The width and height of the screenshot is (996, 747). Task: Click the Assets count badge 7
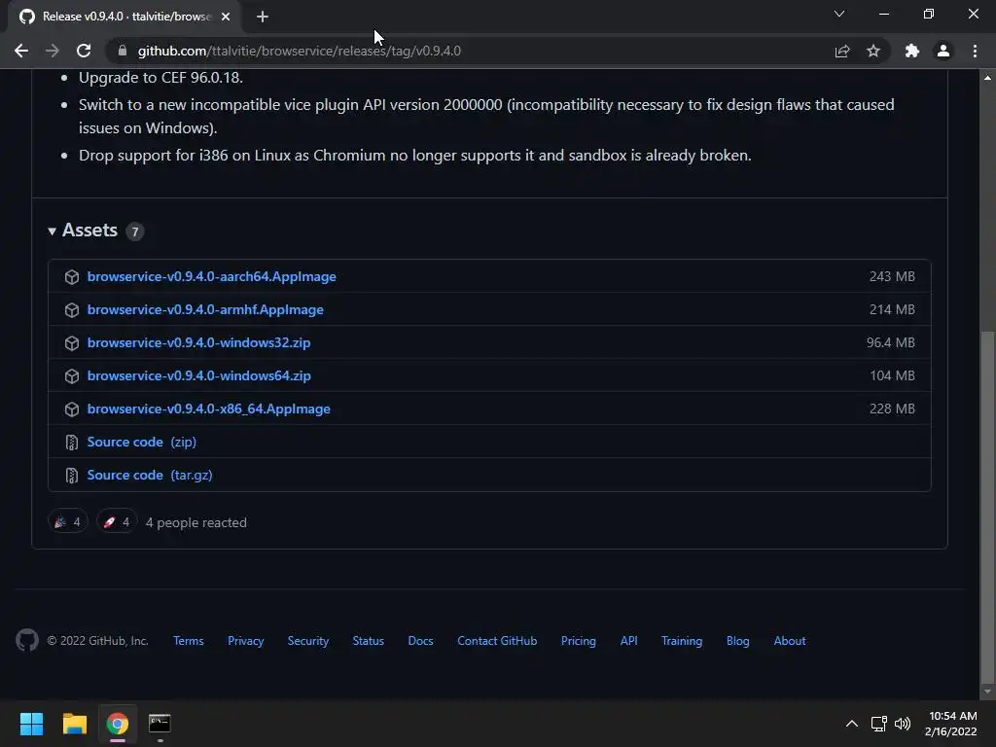(134, 231)
